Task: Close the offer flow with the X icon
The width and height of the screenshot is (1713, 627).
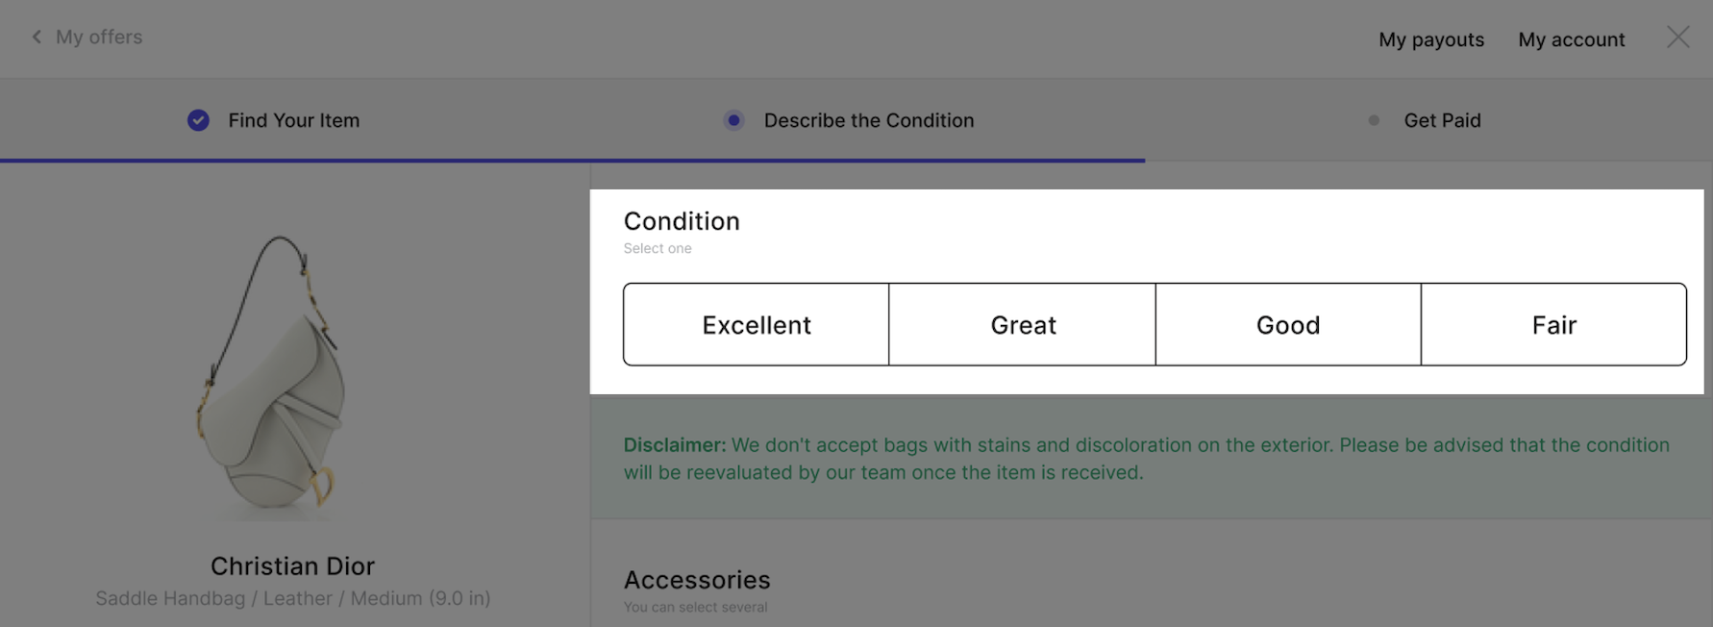Action: [x=1678, y=37]
